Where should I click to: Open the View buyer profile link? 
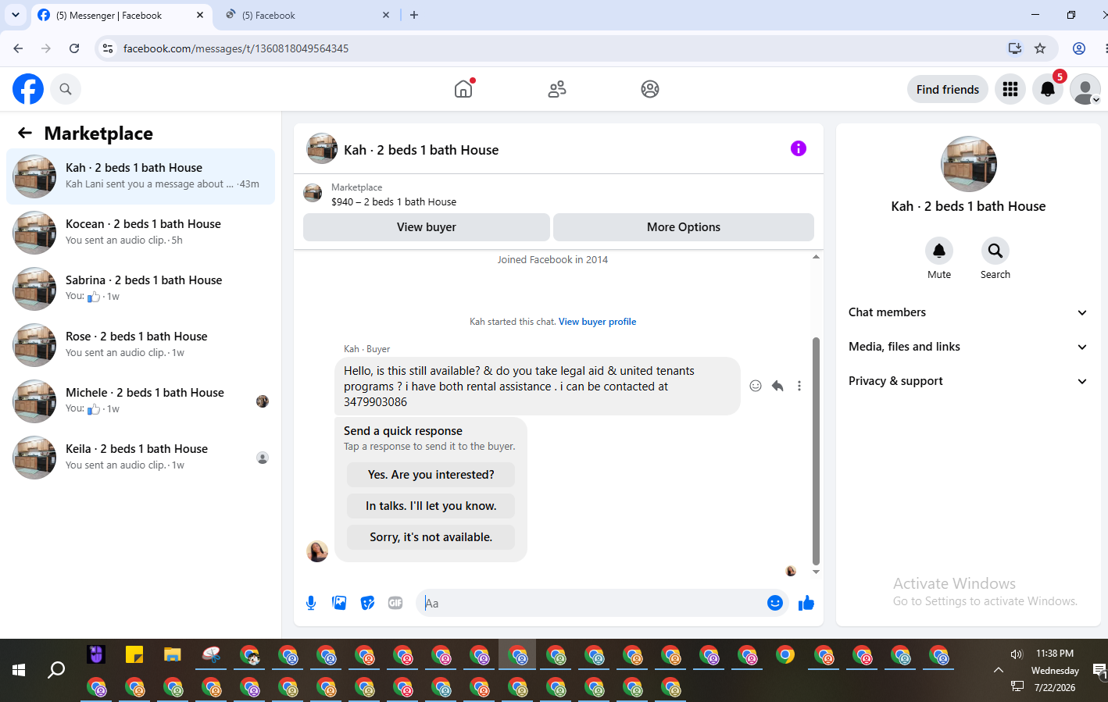coord(597,322)
